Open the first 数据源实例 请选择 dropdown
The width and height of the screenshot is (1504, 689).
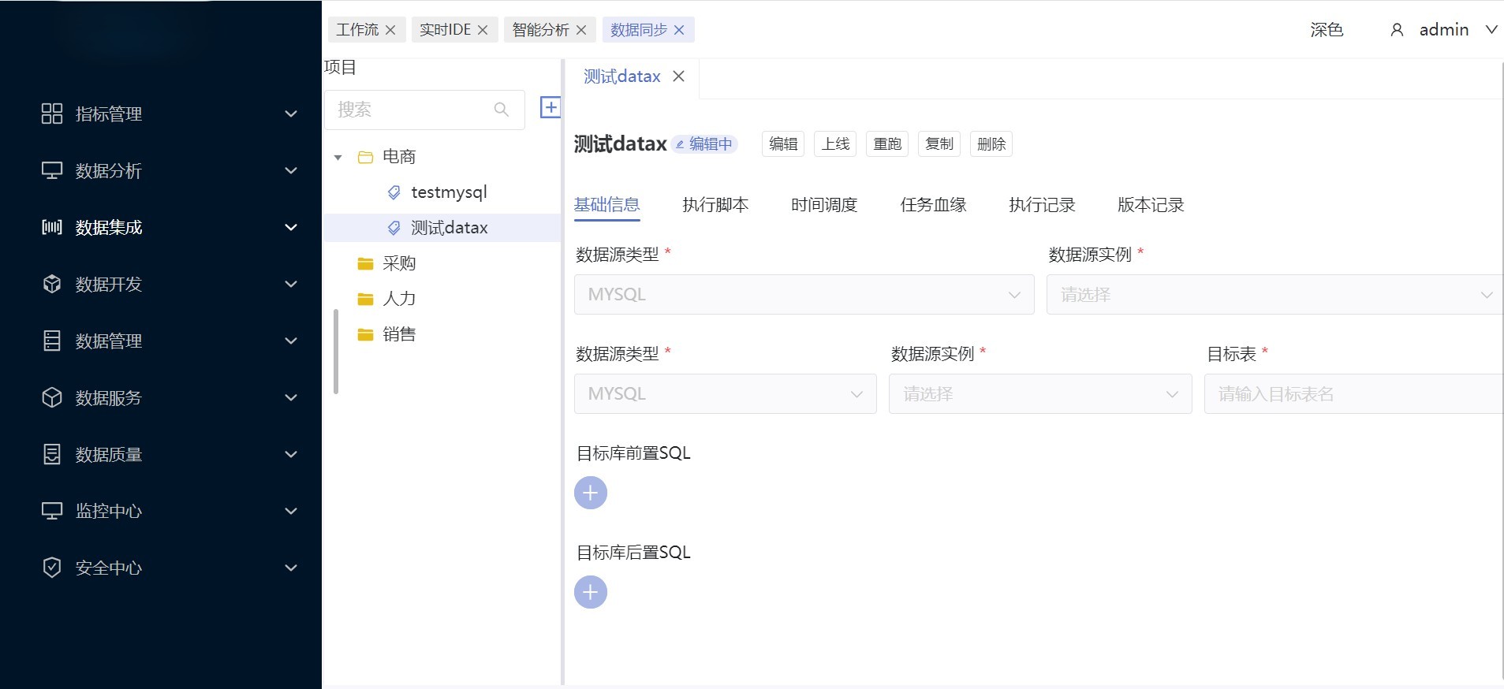tap(1274, 295)
